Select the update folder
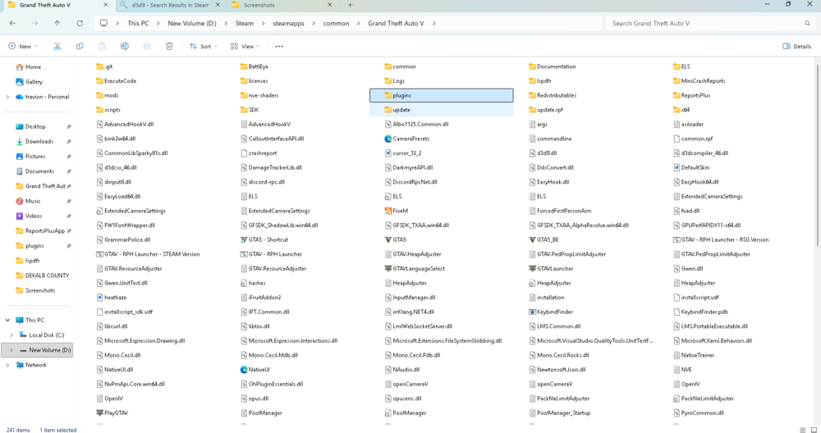The image size is (821, 433). 442,110
